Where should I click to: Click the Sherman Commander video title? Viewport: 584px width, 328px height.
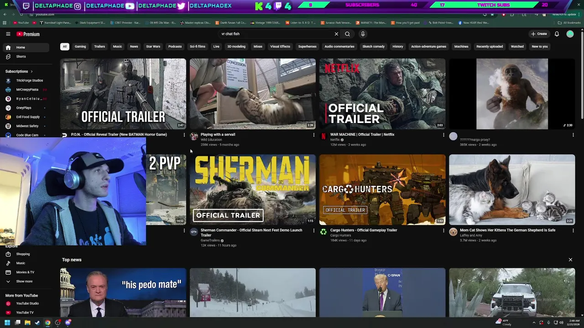pyautogui.click(x=251, y=232)
